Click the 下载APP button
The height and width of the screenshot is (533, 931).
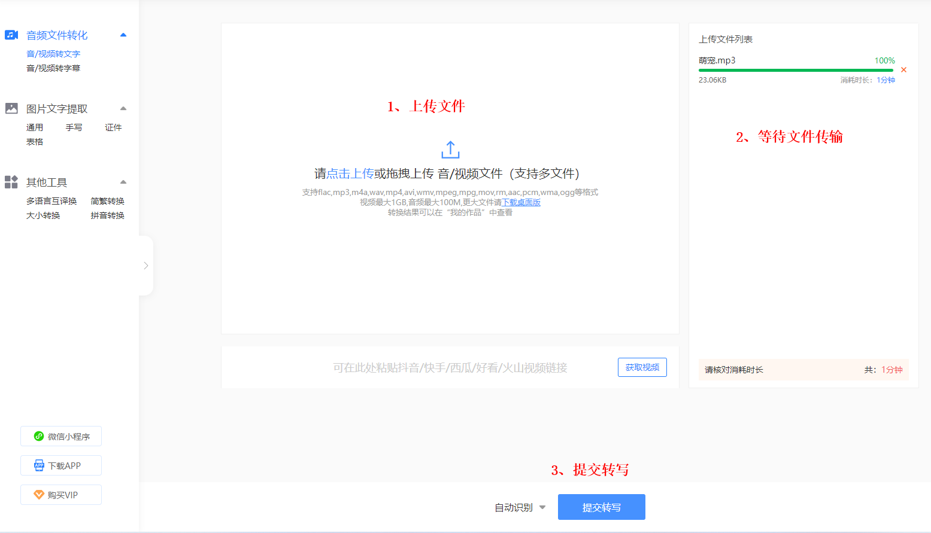61,465
